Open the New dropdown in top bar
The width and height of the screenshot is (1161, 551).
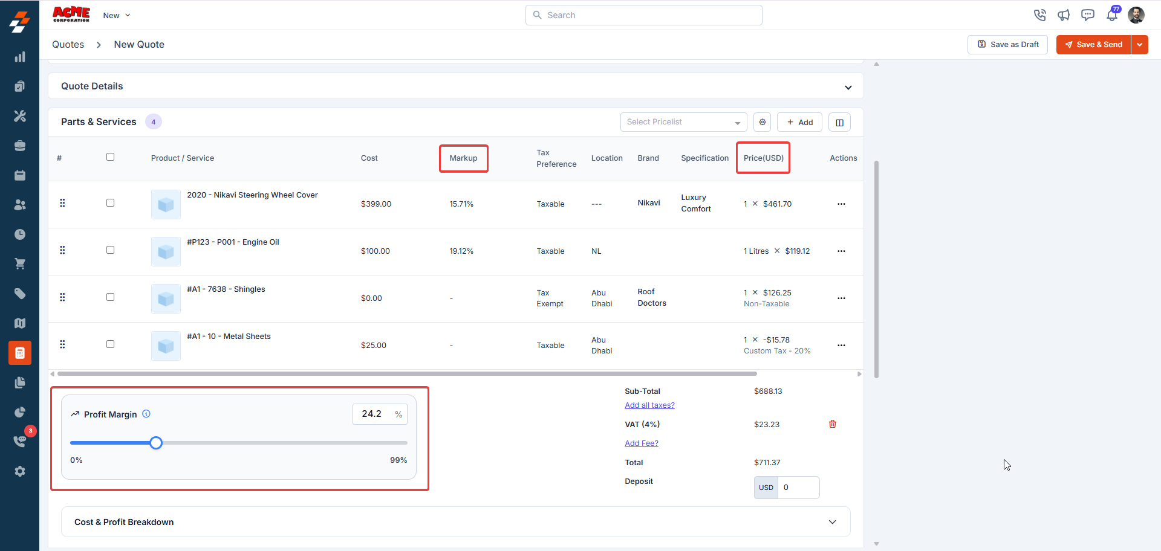pyautogui.click(x=117, y=15)
